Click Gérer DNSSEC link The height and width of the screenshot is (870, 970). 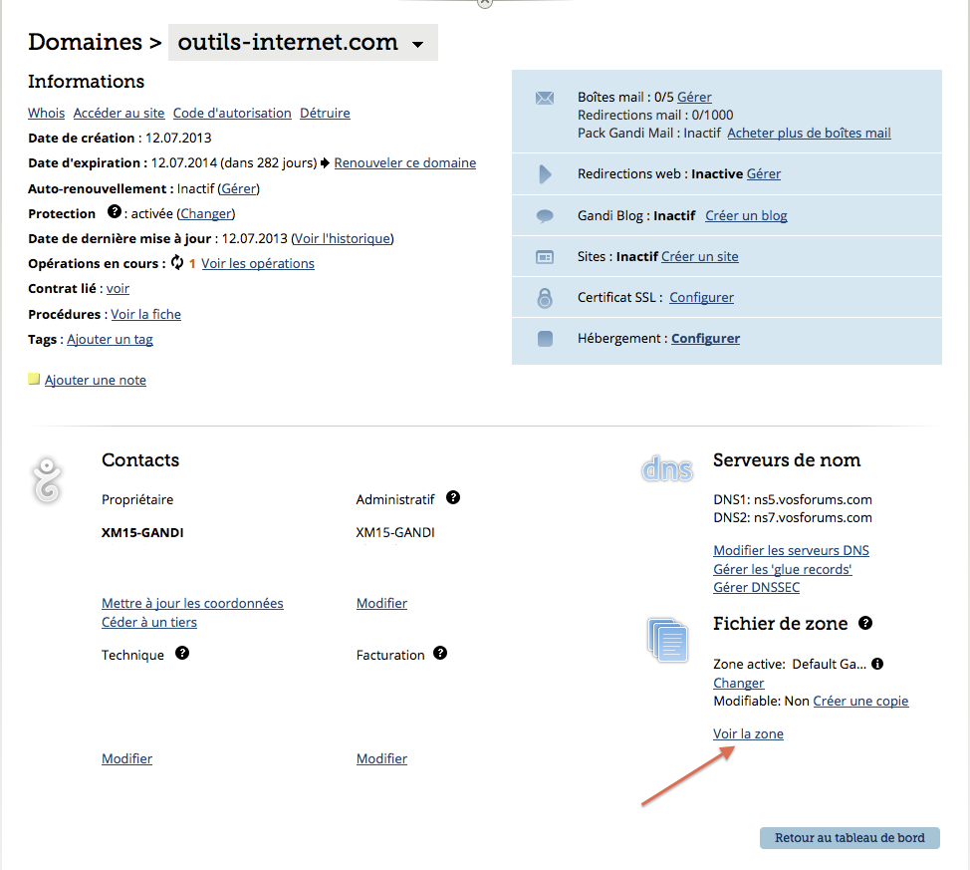pyautogui.click(x=757, y=588)
